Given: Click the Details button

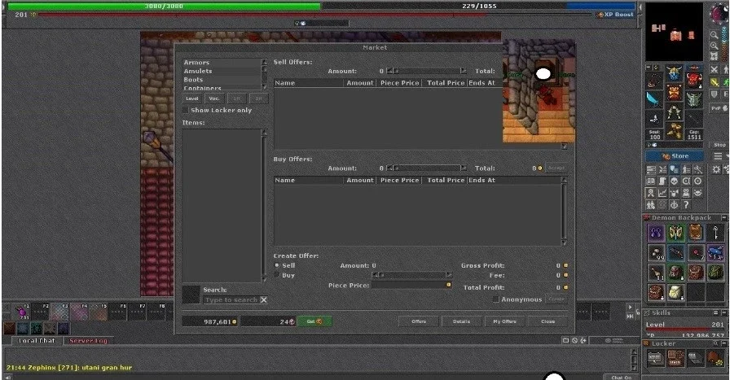Looking at the screenshot, I should (x=461, y=321).
